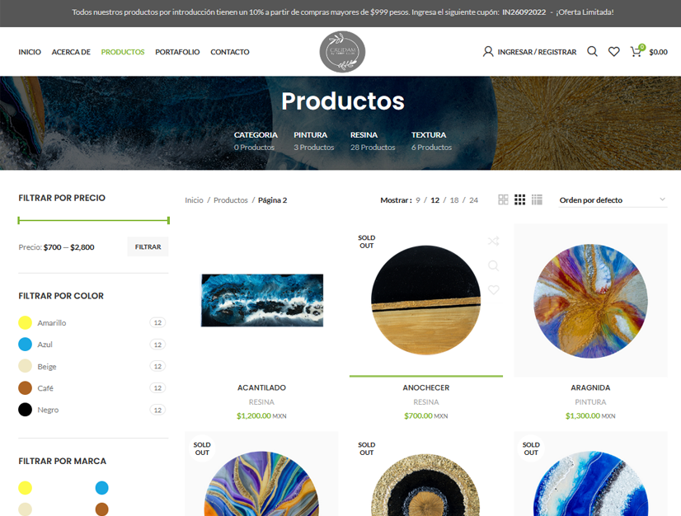
Task: Filter by Amarillo yellow color swatch
Action: [x=26, y=323]
